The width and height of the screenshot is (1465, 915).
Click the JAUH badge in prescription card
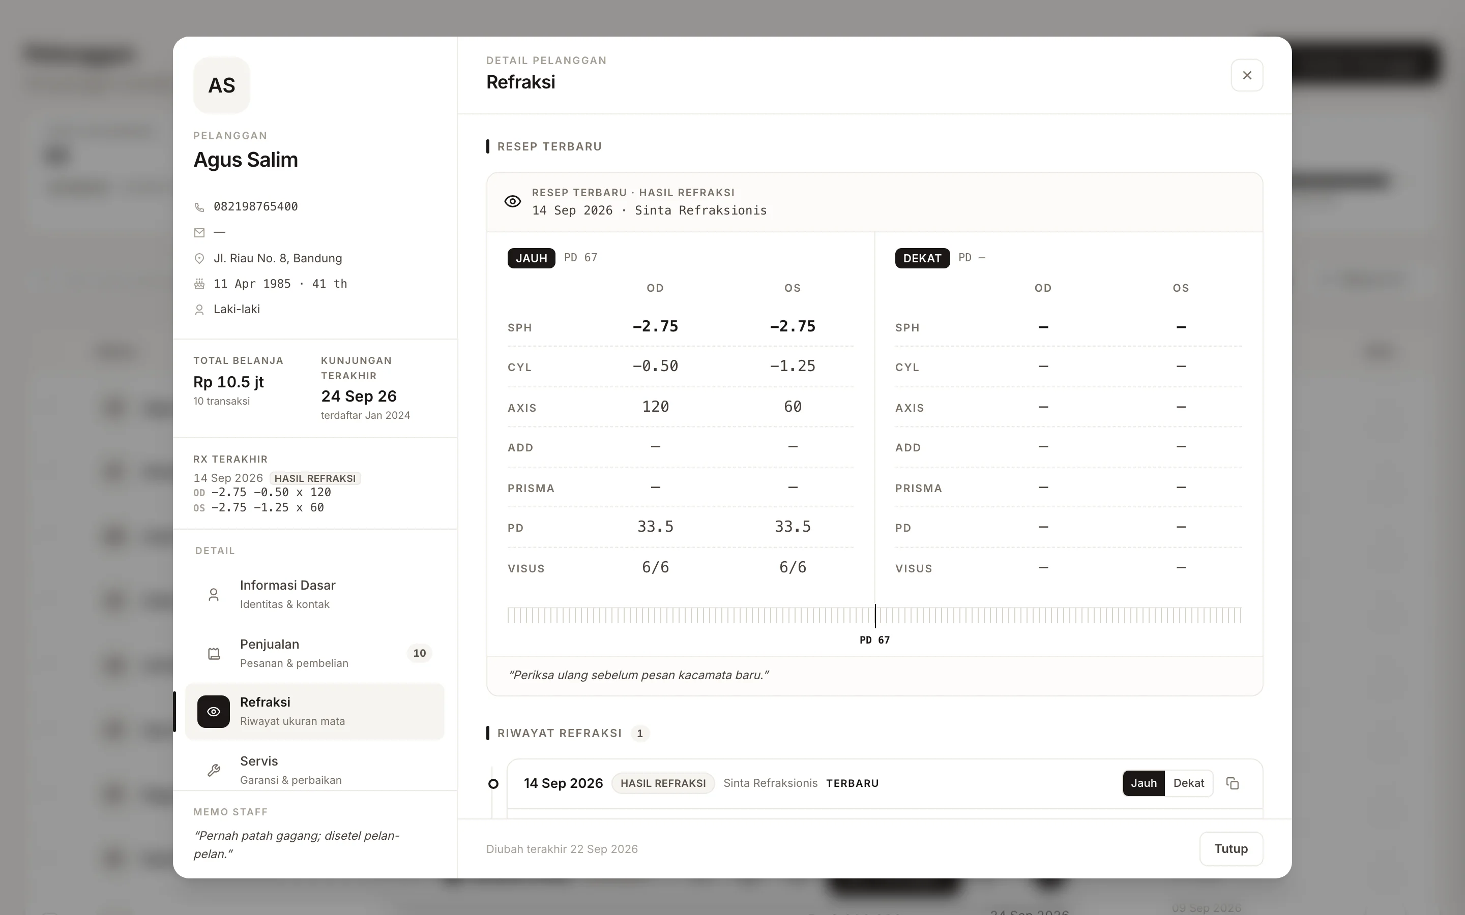531,258
